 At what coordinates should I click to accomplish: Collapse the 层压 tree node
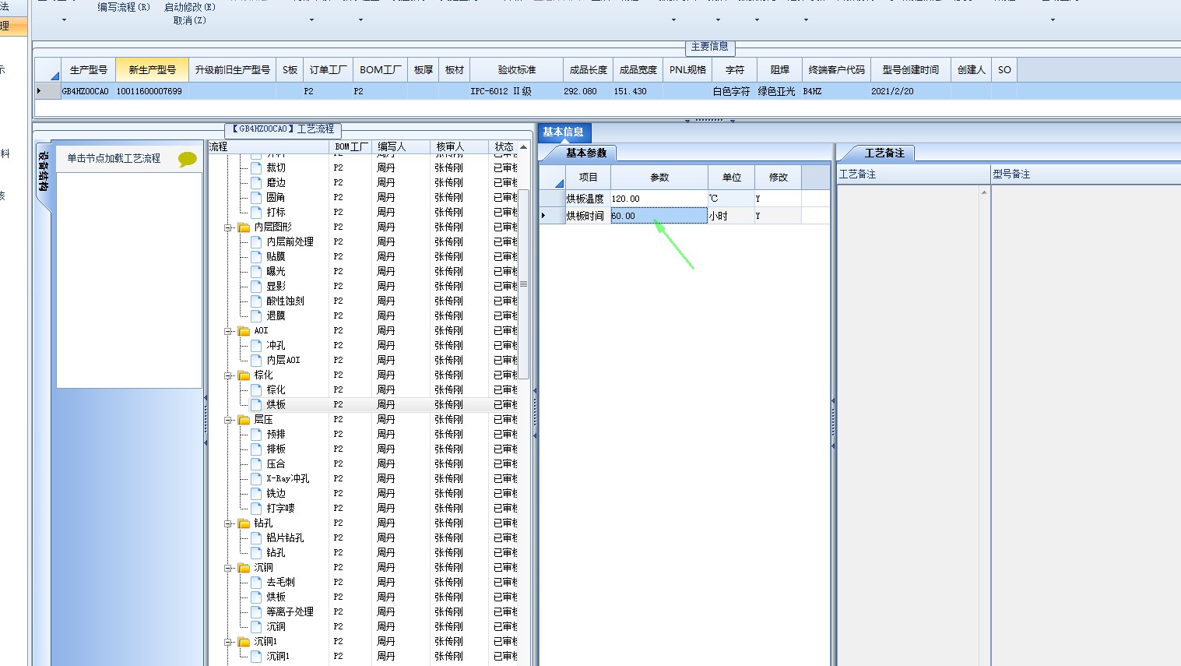[229, 420]
